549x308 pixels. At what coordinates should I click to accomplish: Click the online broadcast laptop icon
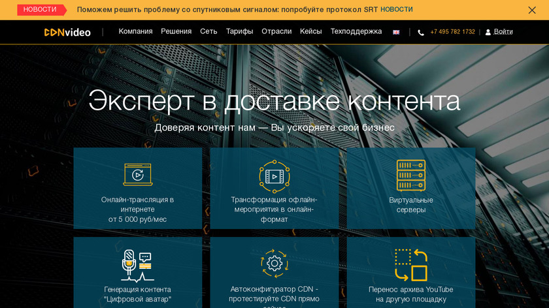pos(138,174)
